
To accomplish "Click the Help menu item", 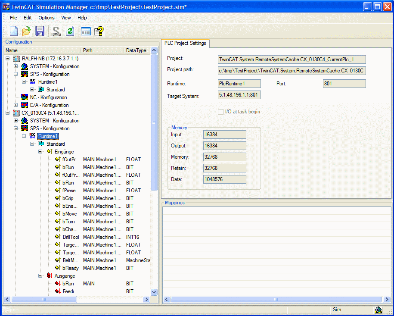I will click(82, 18).
